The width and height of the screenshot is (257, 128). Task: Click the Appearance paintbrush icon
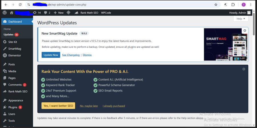(5, 100)
